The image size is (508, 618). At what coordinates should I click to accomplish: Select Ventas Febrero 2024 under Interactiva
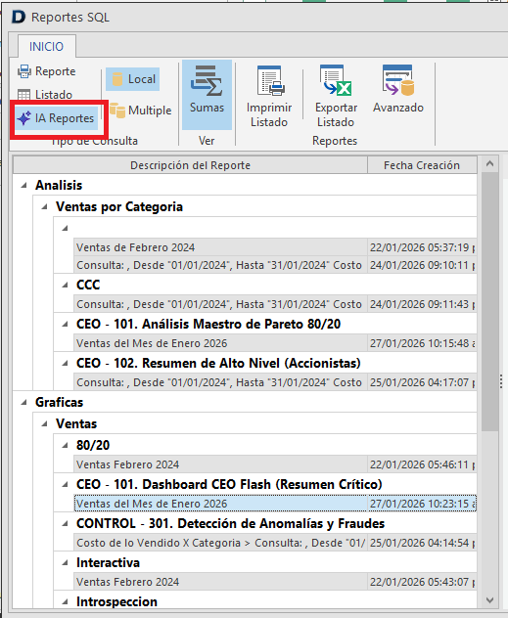click(x=275, y=582)
